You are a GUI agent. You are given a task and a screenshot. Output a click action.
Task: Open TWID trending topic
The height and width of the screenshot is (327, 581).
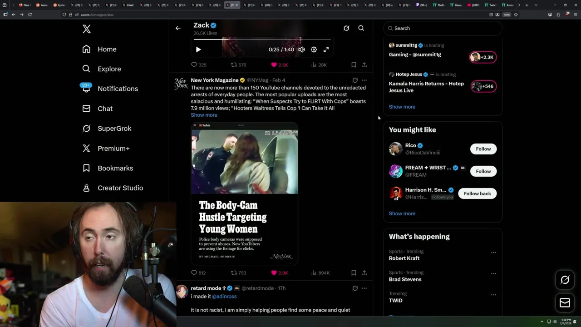tap(395, 301)
